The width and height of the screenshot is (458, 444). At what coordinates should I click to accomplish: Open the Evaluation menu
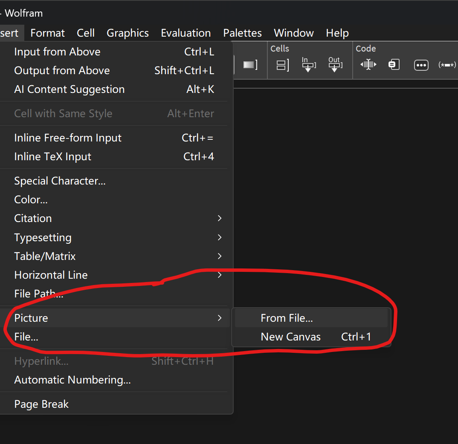pyautogui.click(x=186, y=33)
